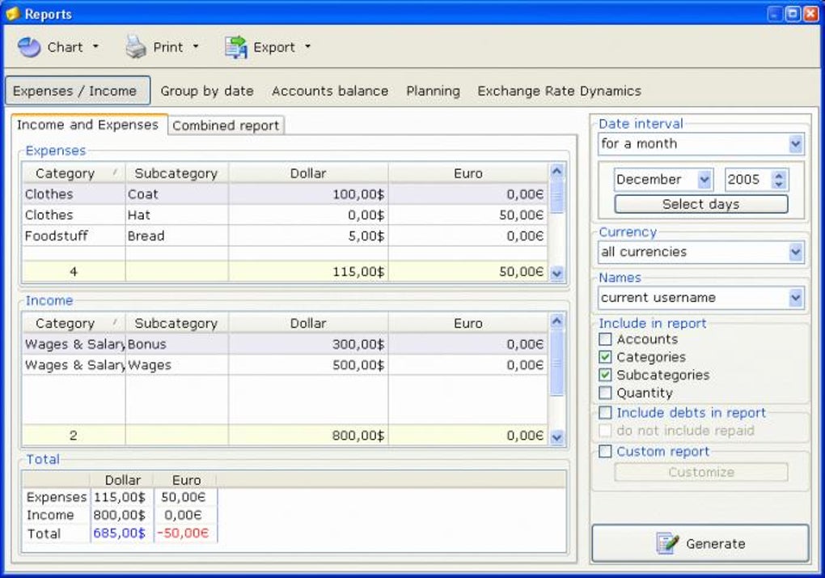
Task: Open the Chart dropdown arrow
Action: coord(95,46)
